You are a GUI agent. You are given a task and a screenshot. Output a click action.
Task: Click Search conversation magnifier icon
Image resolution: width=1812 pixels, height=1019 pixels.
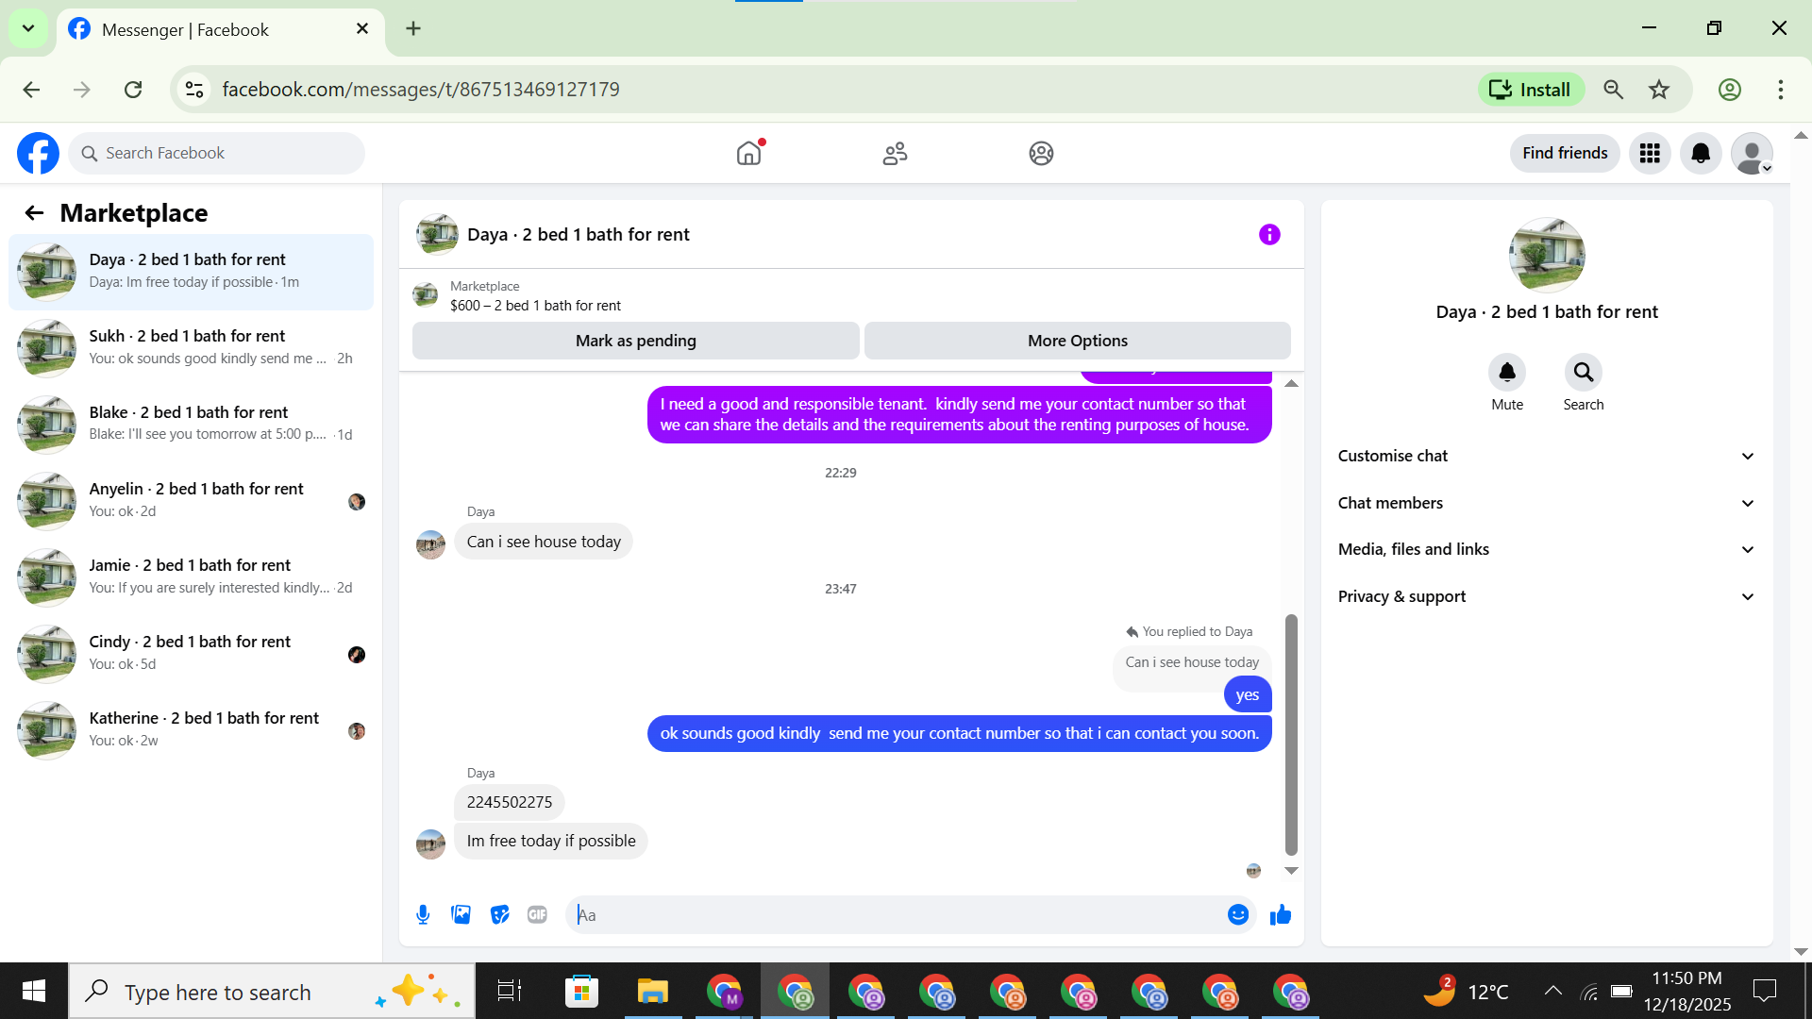click(1583, 373)
